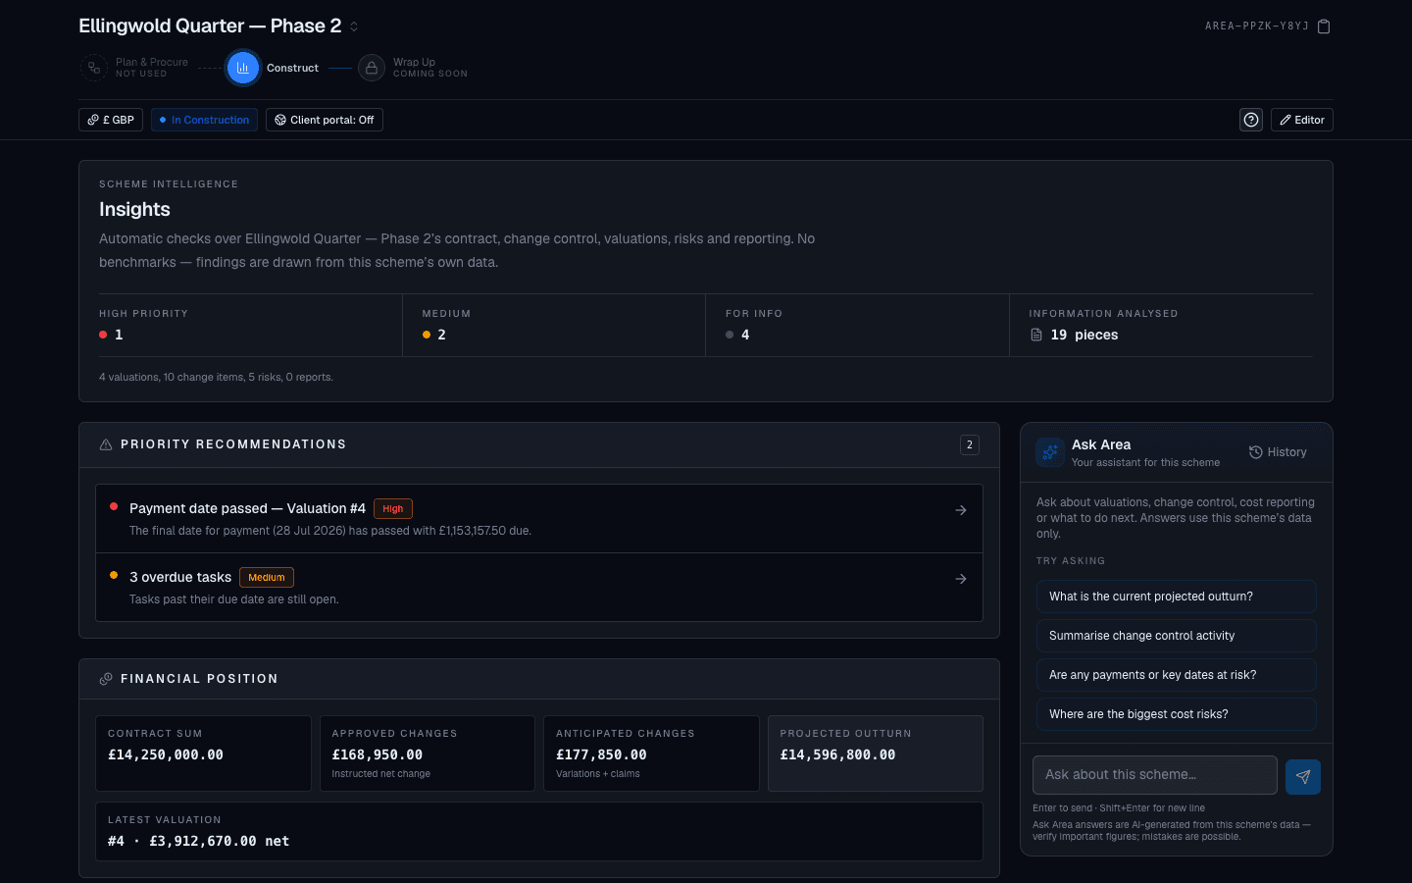Ask 'Summarise change control activity'

point(1177,636)
